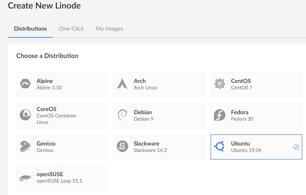Click the 'Arch Linux' subtitle text
Image resolution: width=306 pixels, height=195 pixels.
pyautogui.click(x=145, y=88)
